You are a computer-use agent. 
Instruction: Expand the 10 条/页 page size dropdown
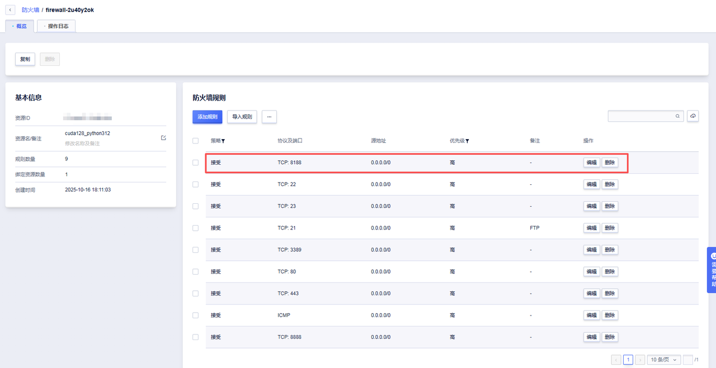pos(663,360)
